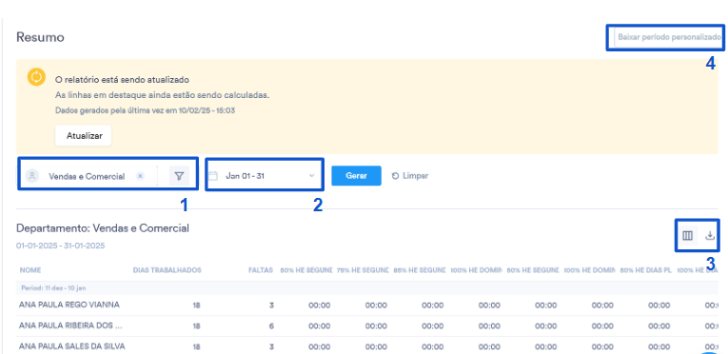
Task: Click the 01-01-2025 - 31-01-2025 date range text
Action: [x=60, y=246]
